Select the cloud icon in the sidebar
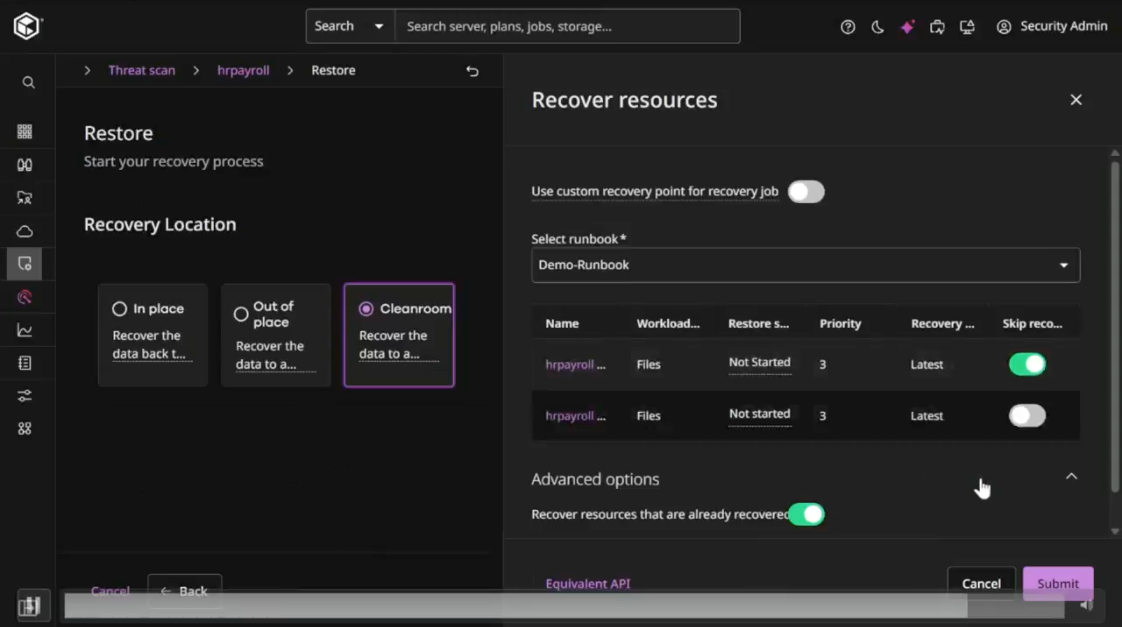1122x627 pixels. pos(25,231)
